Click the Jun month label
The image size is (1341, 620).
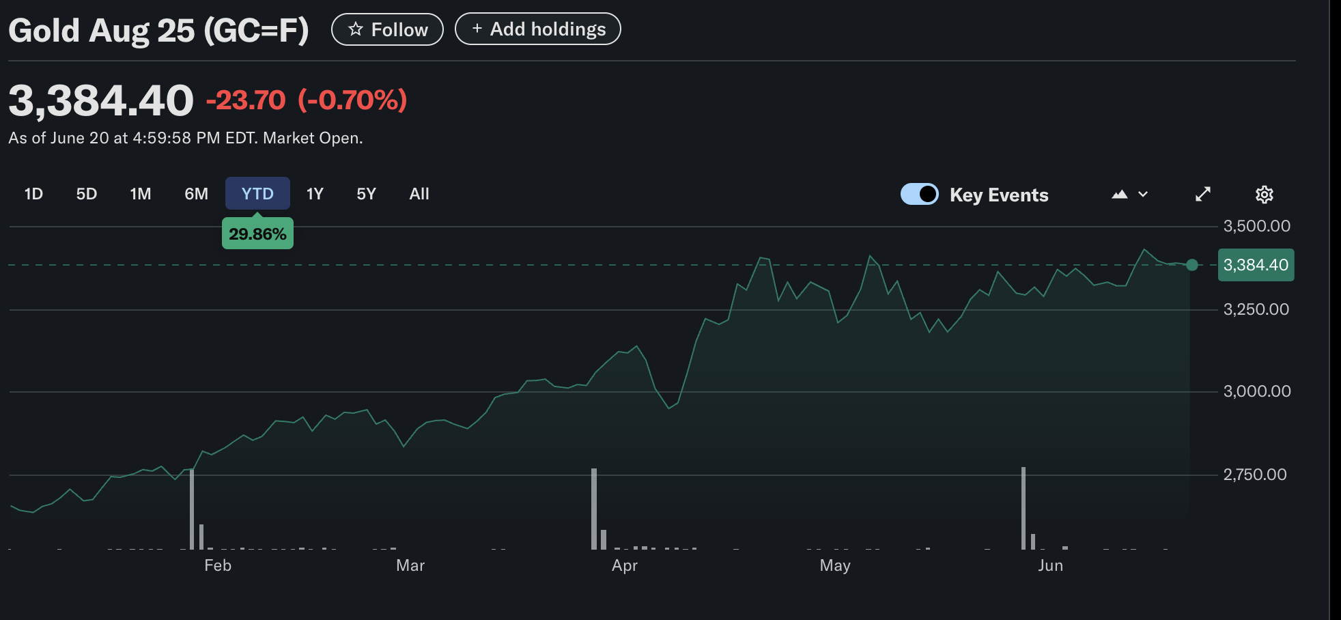1050,565
